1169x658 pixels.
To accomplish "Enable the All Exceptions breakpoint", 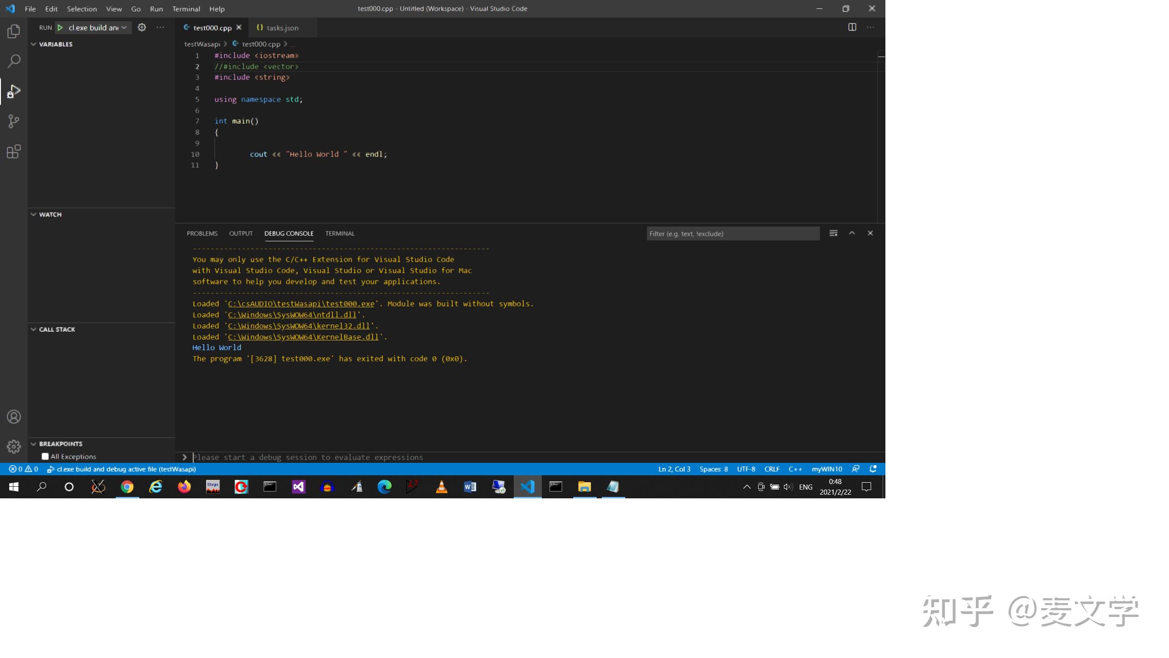I will pyautogui.click(x=45, y=456).
